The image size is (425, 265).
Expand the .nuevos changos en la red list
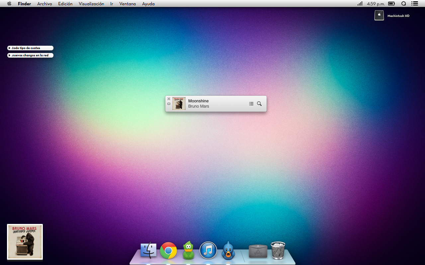[30, 55]
